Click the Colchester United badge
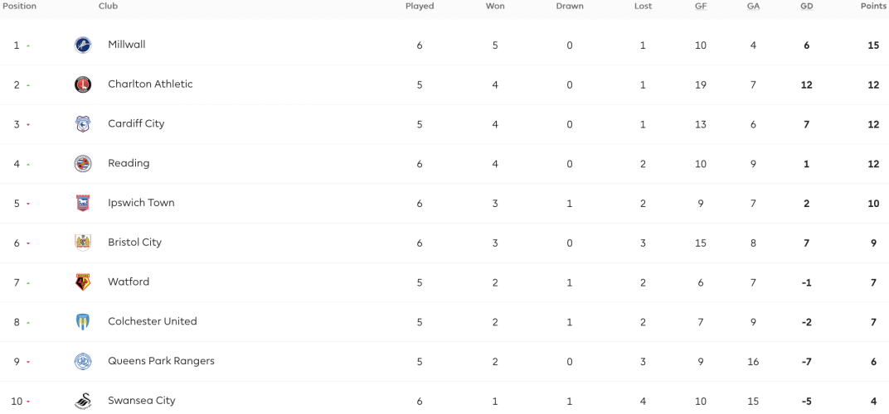 [x=83, y=322]
